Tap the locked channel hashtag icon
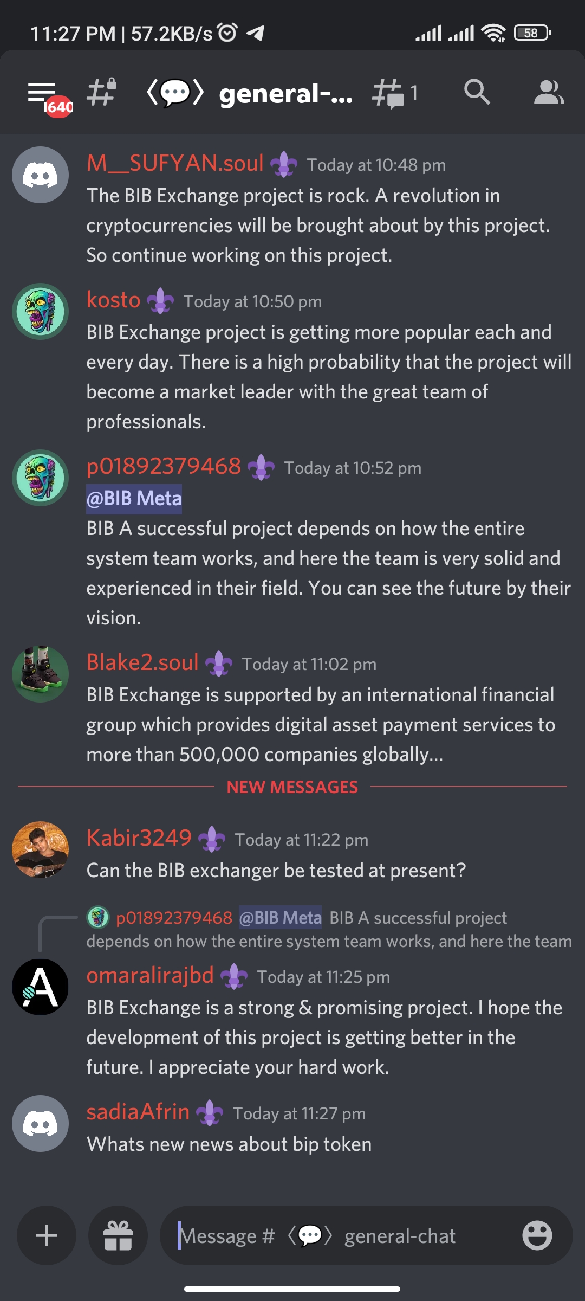 point(102,92)
